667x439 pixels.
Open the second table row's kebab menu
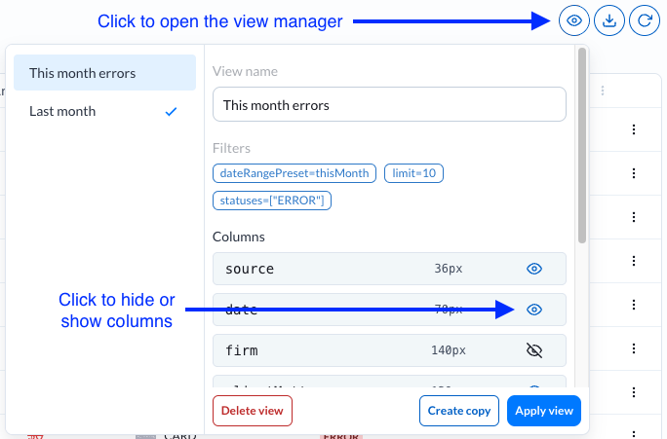tap(634, 173)
